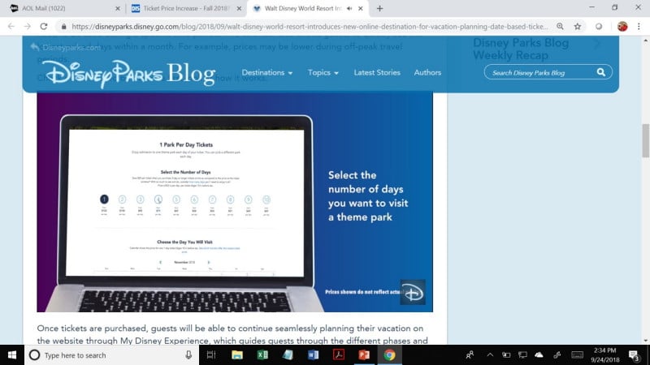This screenshot has height=365, width=650.
Task: Open Disney Parks Blog Weekly Recap link
Action: [x=521, y=49]
